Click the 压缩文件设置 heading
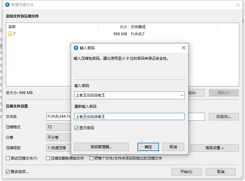The image size is (245, 181). click(17, 106)
